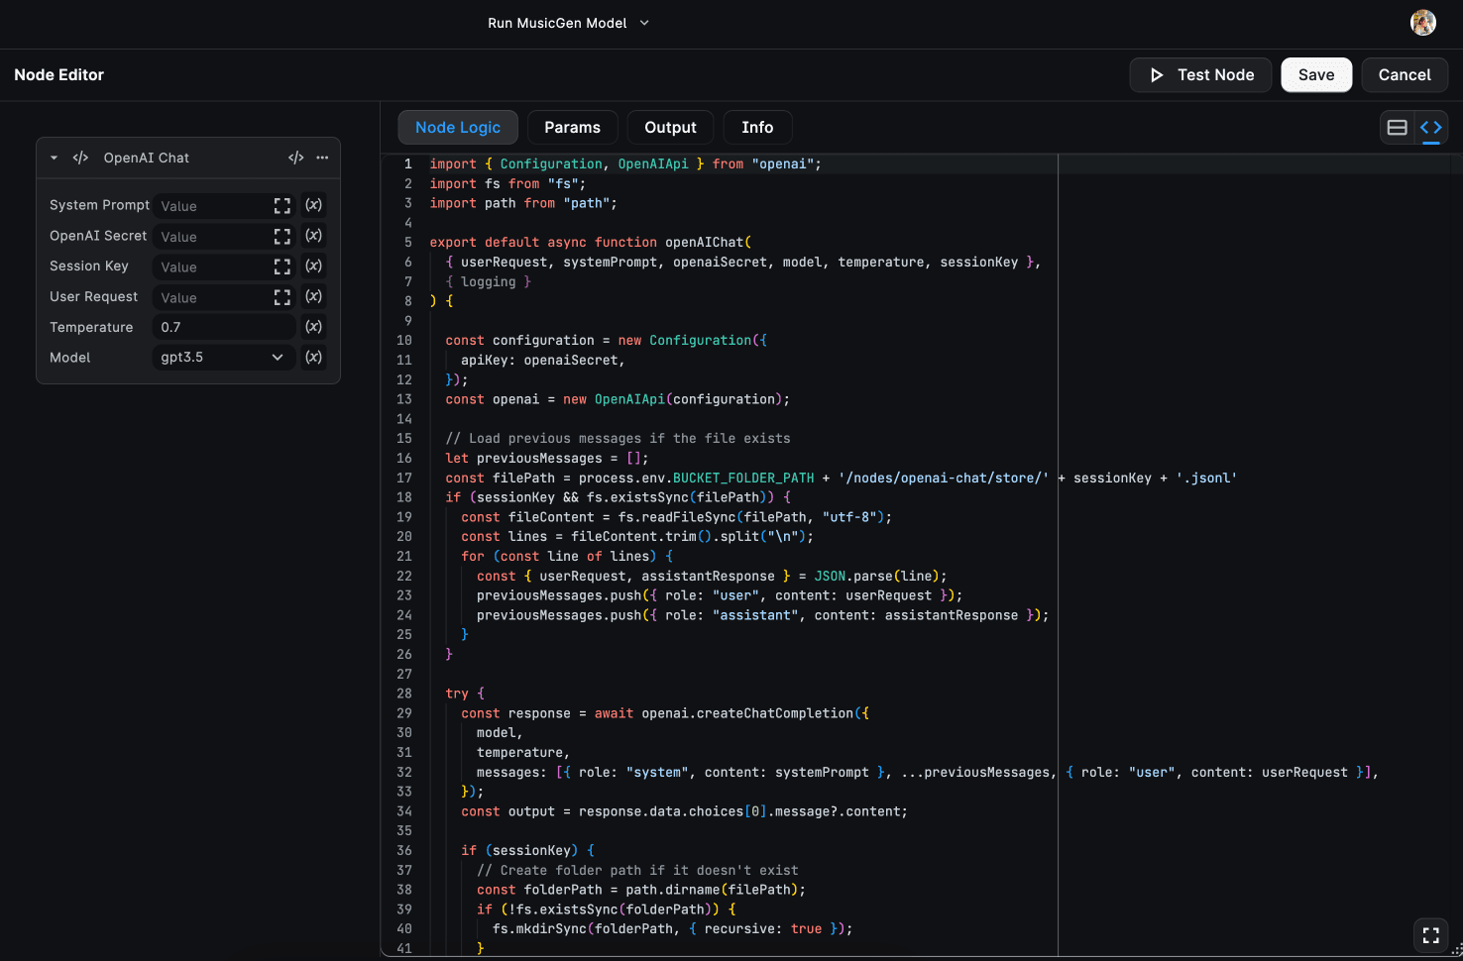1463x961 pixels.
Task: Switch to the Params tab
Action: pos(572,127)
